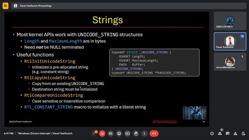Screen dimensions: 249x140
Task: Click the yellow presentation icon top-left
Action: pos(5,6)
